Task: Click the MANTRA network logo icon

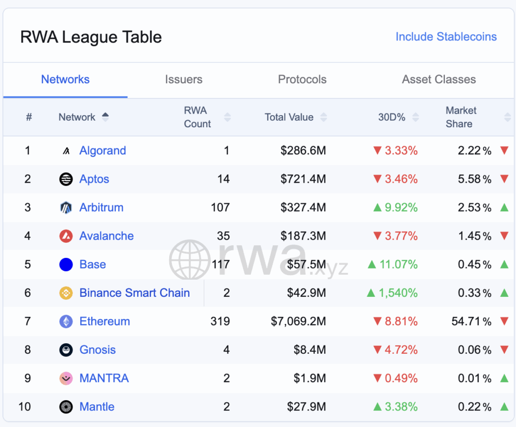Action: coord(66,378)
